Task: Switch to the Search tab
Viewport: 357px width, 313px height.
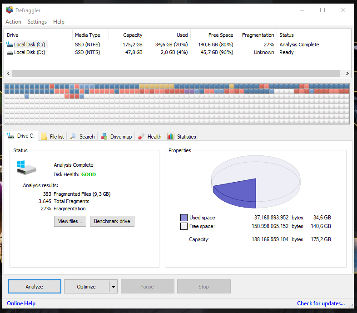Action: (82, 136)
